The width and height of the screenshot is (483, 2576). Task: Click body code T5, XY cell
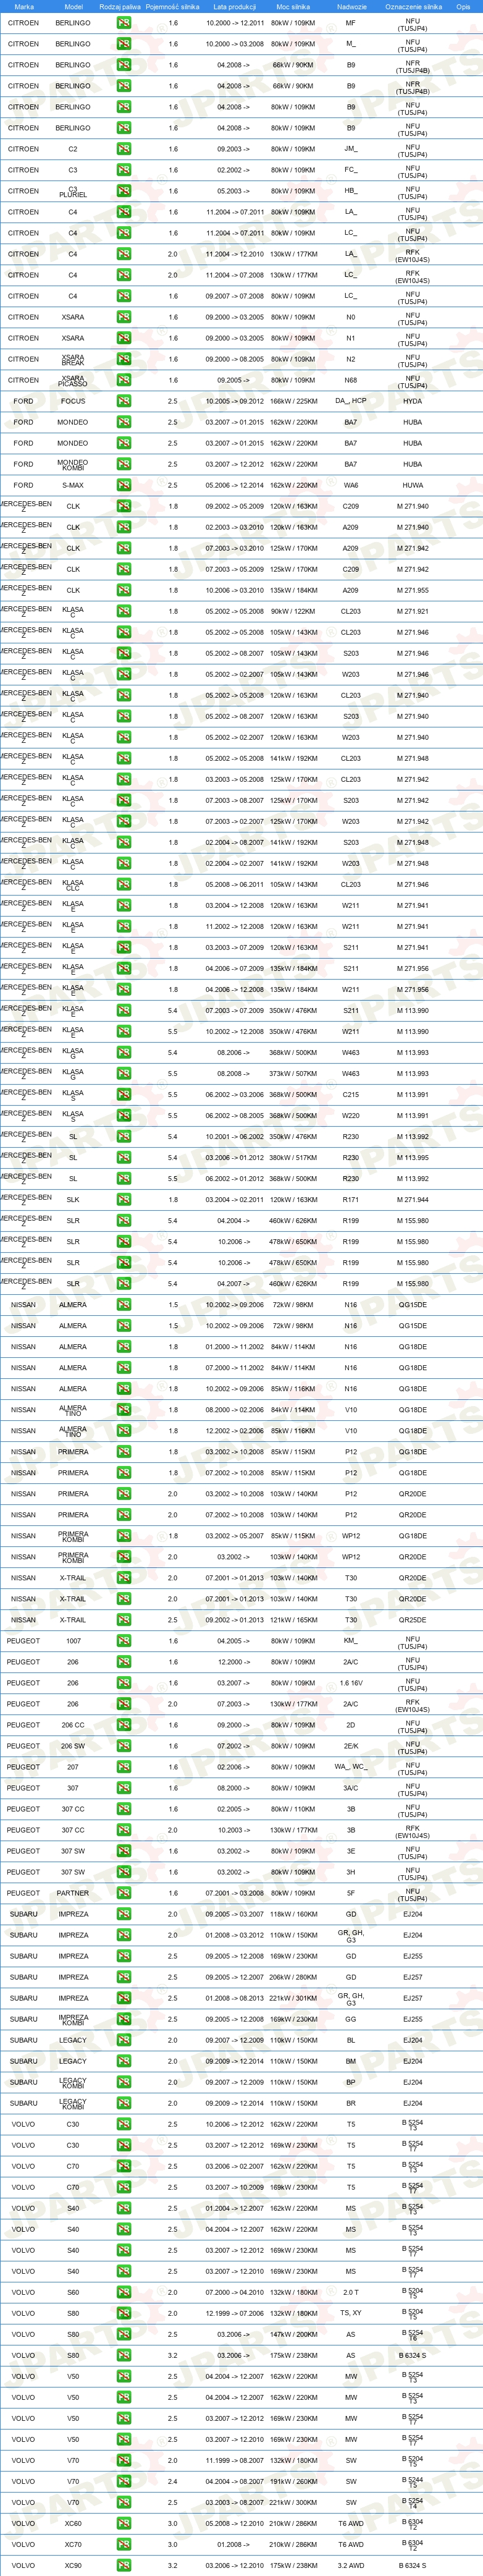pyautogui.click(x=351, y=2312)
